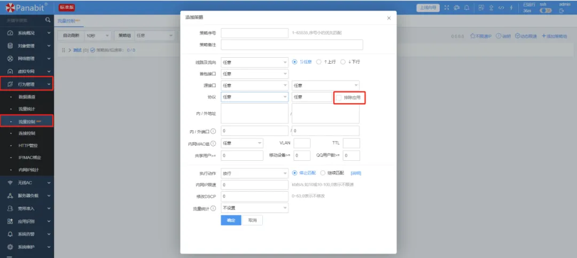Click the code brackets icon in header
Image resolution: width=577 pixels, height=258 pixels.
click(x=501, y=8)
